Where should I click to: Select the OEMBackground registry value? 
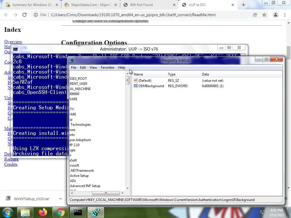coord(151,86)
